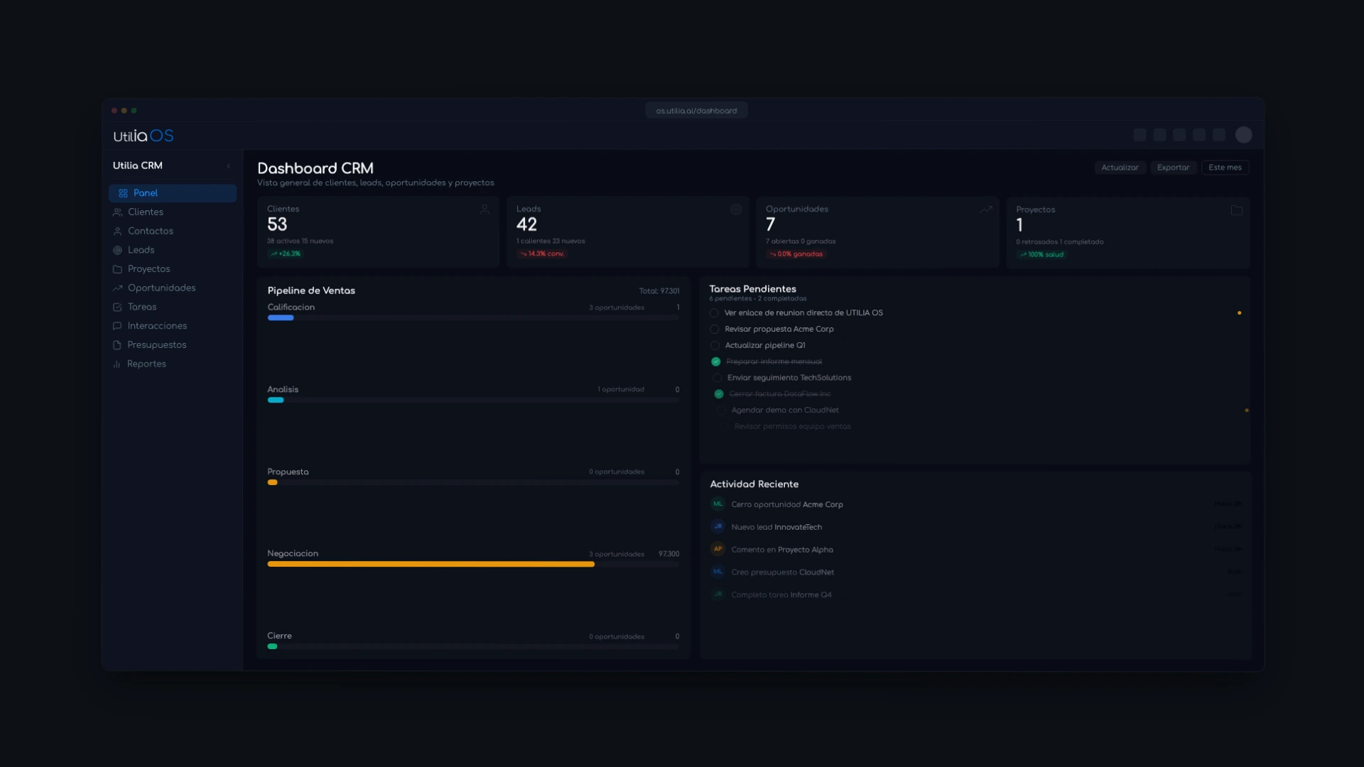This screenshot has width=1364, height=767.
Task: Click the Presupuestos document icon
Action: 117,345
